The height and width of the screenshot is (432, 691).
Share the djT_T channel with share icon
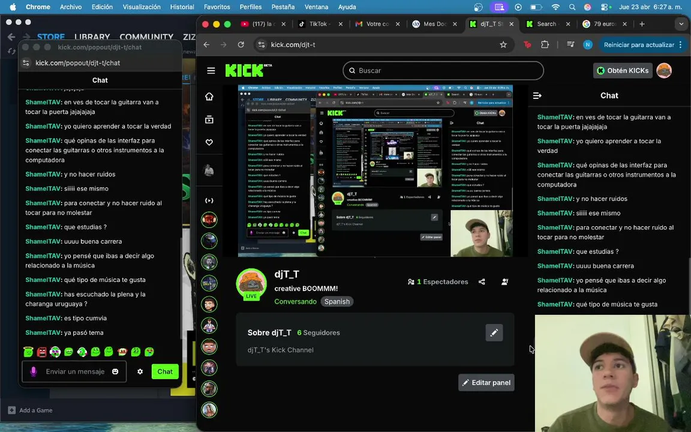tap(482, 281)
